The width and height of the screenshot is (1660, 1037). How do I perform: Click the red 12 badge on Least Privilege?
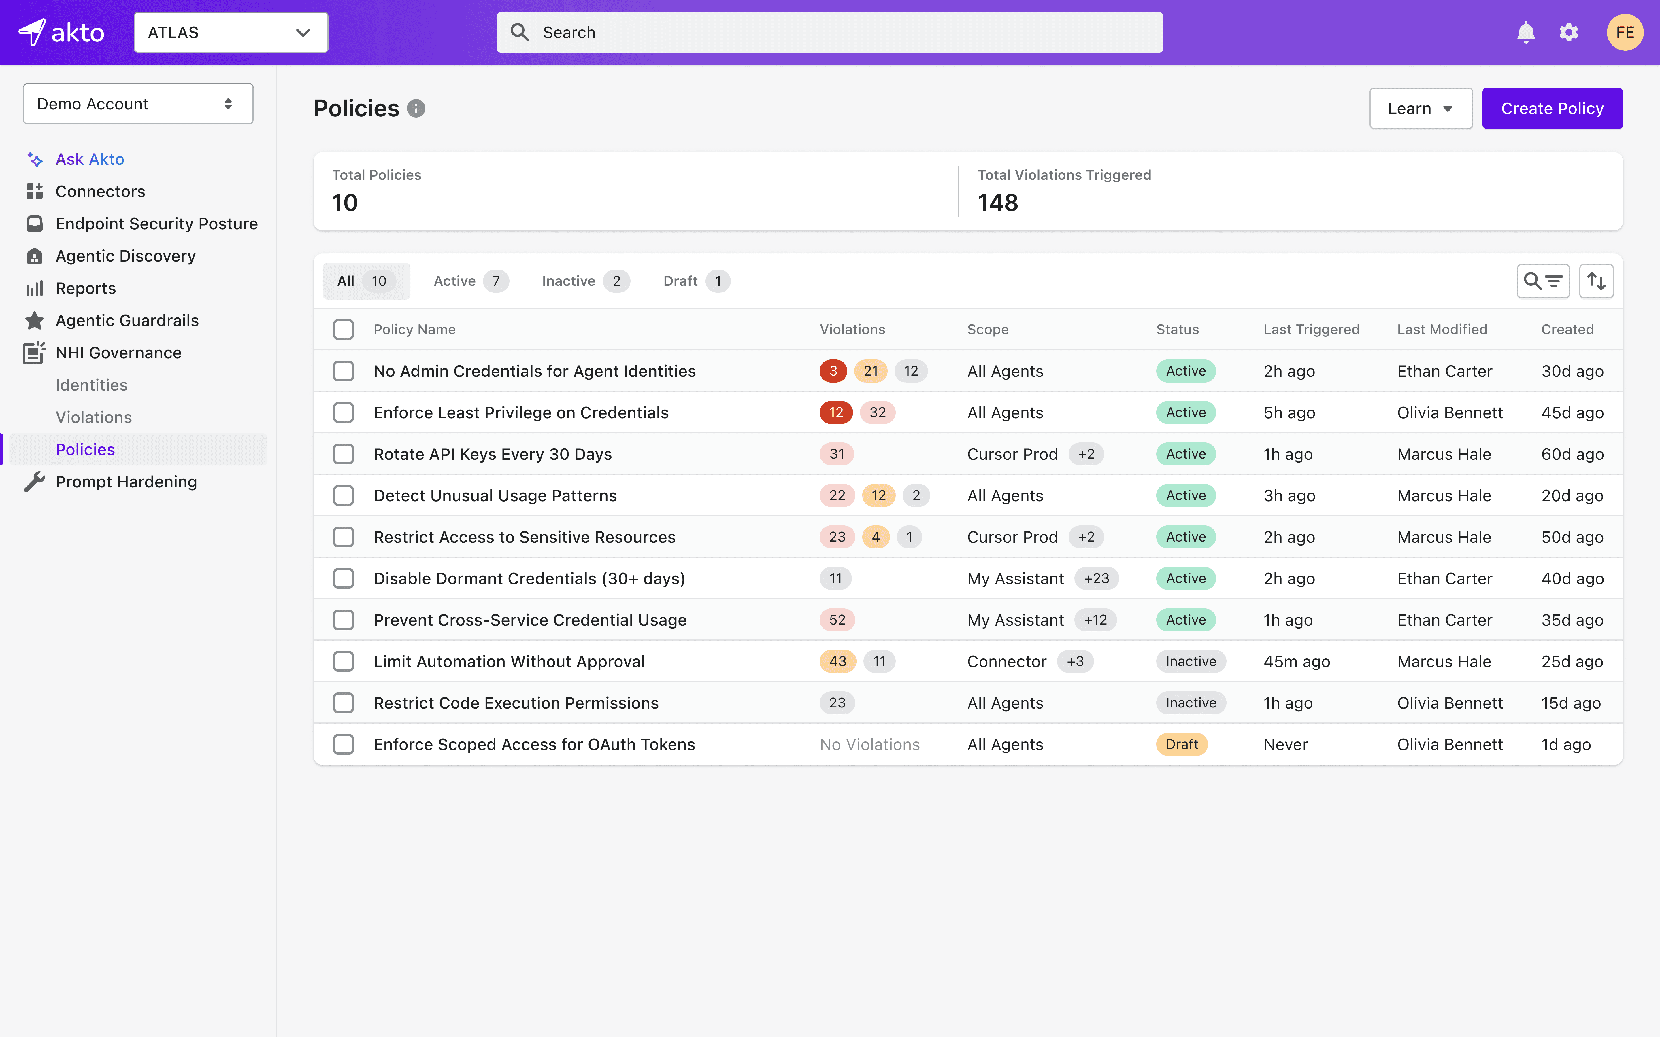tap(836, 412)
